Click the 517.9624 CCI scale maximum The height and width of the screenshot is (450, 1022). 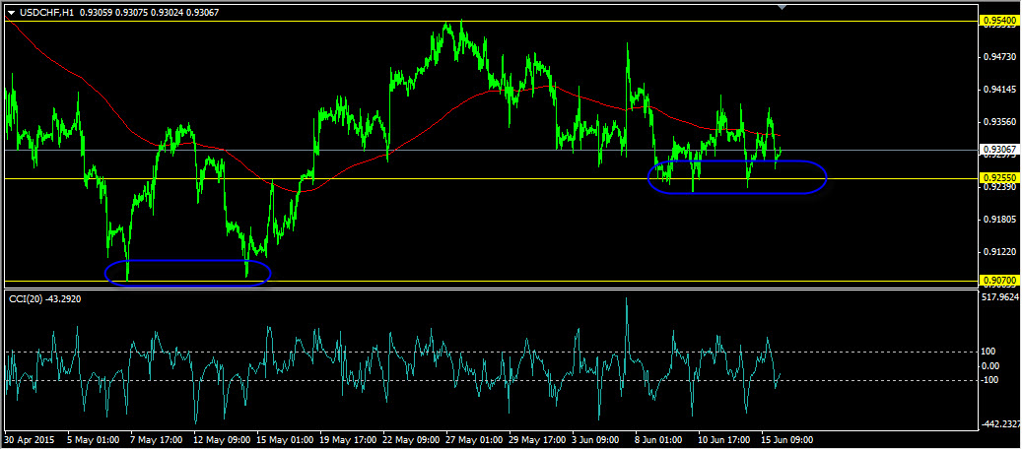click(1000, 297)
